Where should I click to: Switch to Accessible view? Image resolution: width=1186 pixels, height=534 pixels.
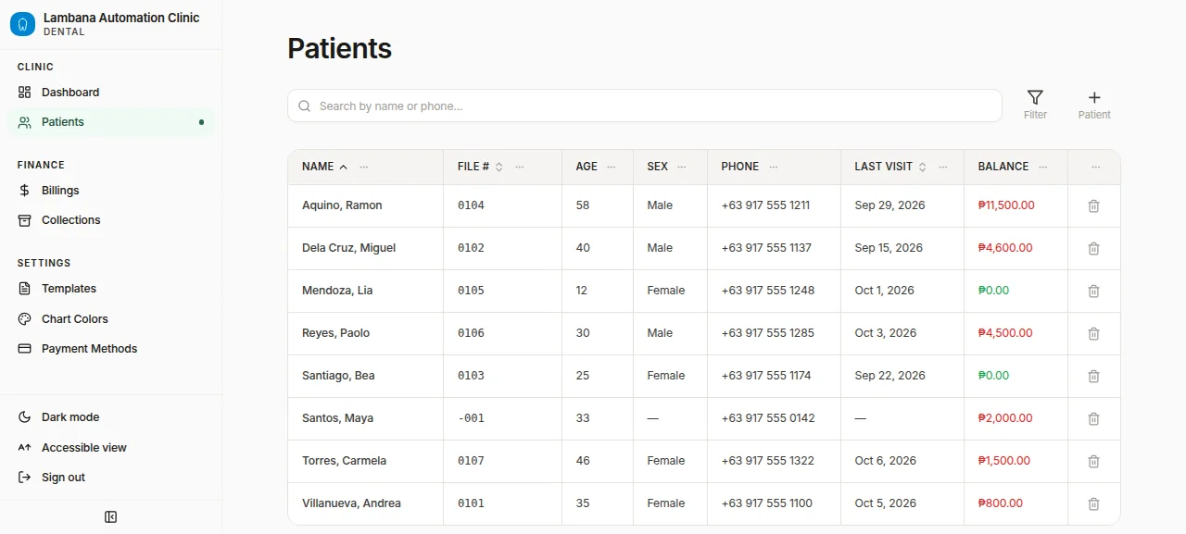click(111, 448)
